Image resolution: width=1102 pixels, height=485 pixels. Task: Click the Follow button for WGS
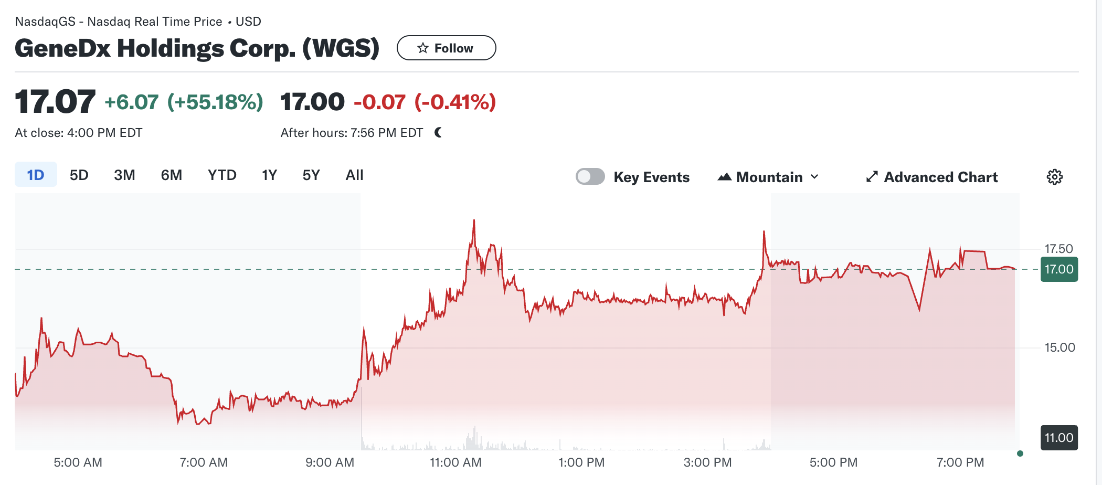coord(446,47)
